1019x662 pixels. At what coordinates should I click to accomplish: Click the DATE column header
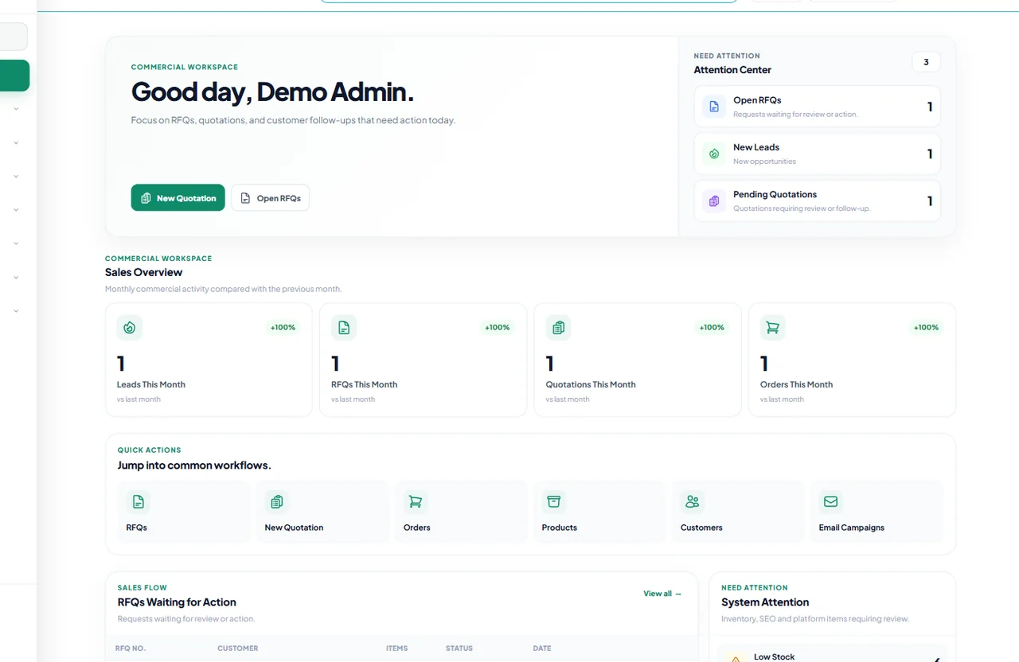pyautogui.click(x=542, y=648)
